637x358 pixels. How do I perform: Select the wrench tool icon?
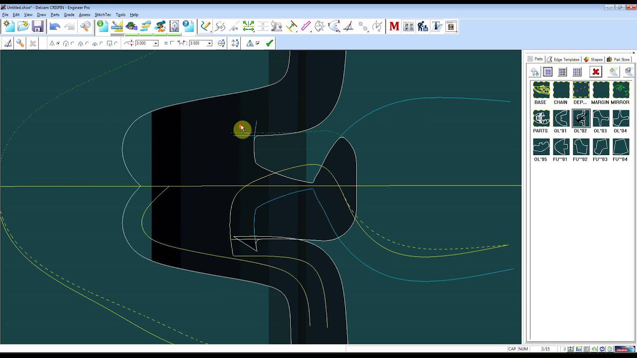pyautogui.click(x=20, y=43)
